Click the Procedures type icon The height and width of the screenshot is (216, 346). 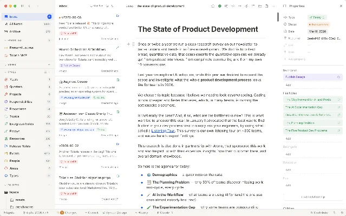click(6, 109)
